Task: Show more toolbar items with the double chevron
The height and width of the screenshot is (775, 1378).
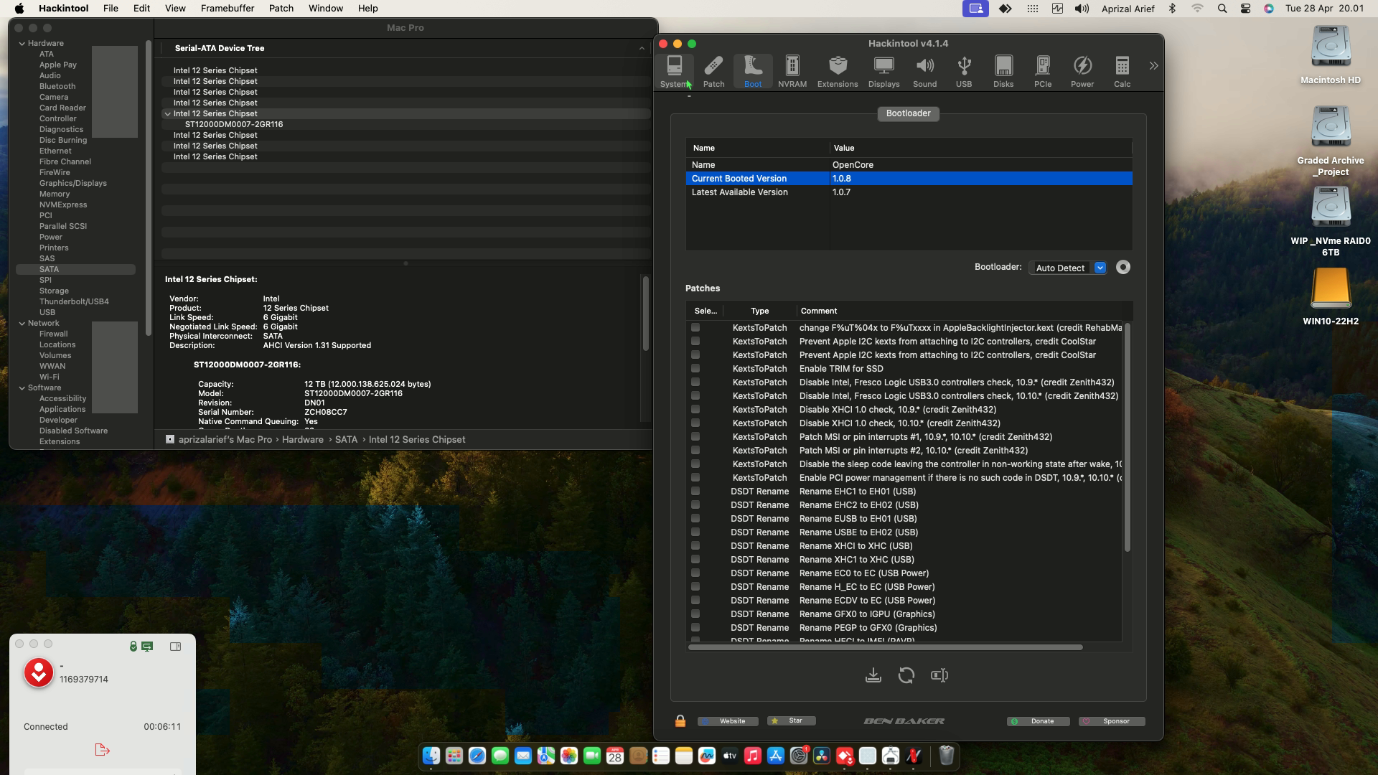Action: 1153,65
